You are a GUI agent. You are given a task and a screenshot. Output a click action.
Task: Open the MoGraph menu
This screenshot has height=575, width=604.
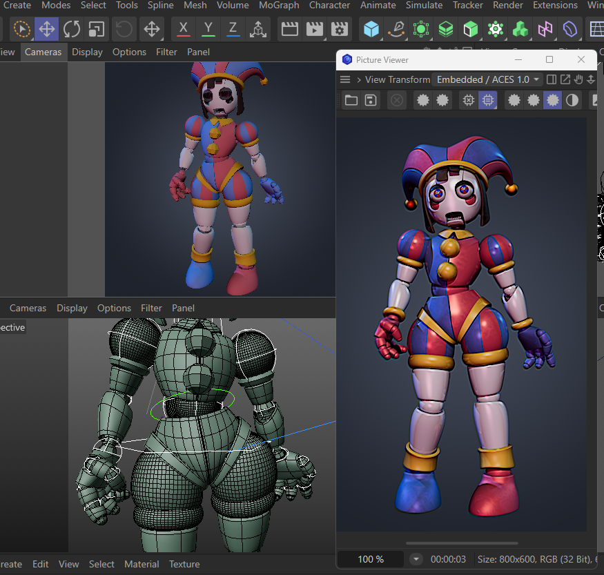pyautogui.click(x=279, y=6)
